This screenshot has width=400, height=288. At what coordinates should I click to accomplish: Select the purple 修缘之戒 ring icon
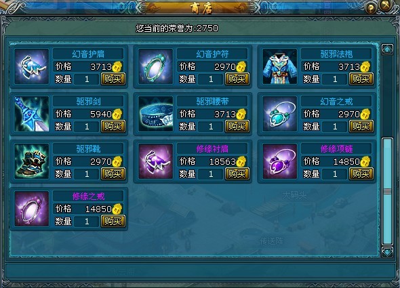pos(32,209)
